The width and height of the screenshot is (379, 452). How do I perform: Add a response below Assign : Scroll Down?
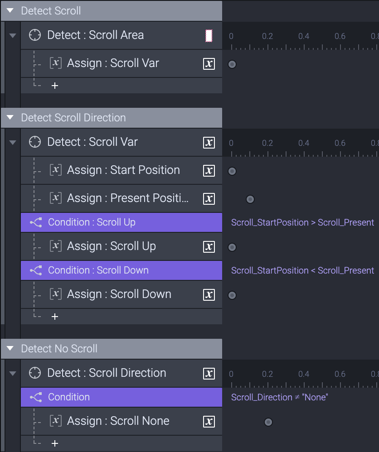[x=55, y=317]
